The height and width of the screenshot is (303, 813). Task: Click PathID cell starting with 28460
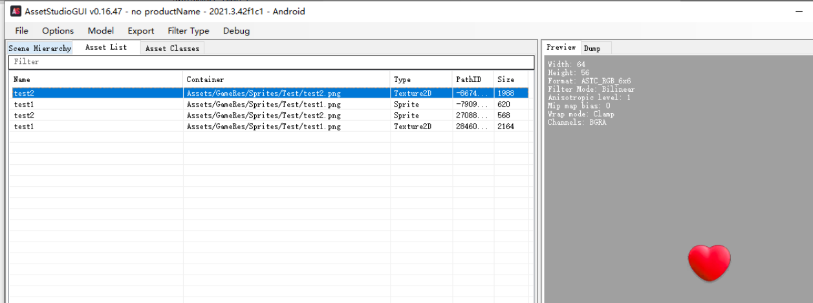click(473, 127)
